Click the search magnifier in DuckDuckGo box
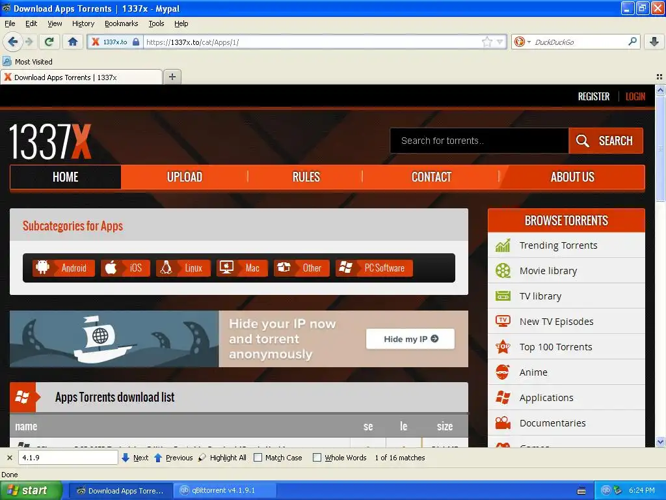Screen dimensions: 666x500 click(632, 42)
